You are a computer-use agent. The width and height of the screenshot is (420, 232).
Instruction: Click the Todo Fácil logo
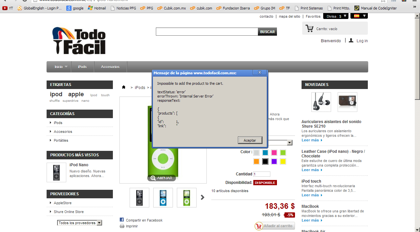79,41
